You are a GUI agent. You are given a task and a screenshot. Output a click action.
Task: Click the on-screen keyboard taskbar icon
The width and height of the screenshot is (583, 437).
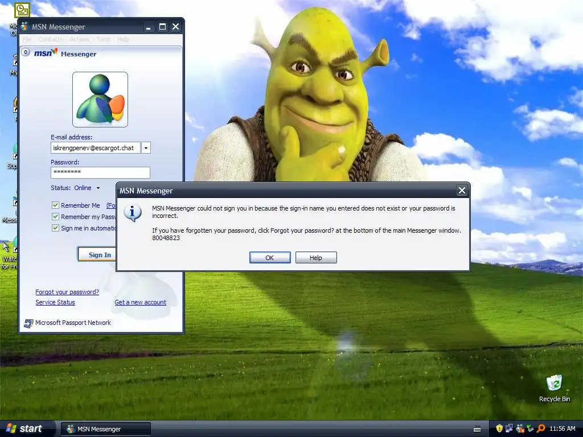[x=477, y=429]
